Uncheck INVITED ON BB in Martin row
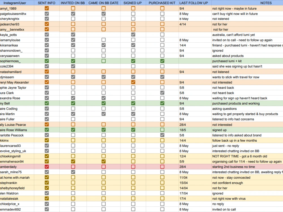The image size is (283, 212). pyautogui.click(x=73, y=114)
